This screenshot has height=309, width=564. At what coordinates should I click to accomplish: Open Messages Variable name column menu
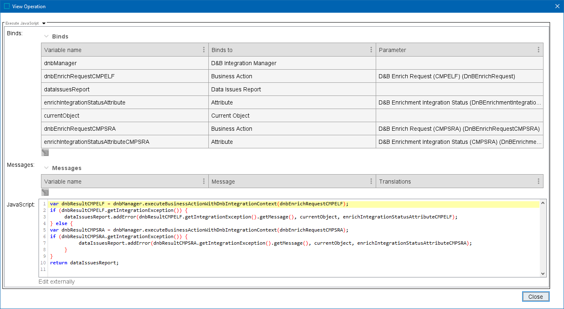(204, 182)
